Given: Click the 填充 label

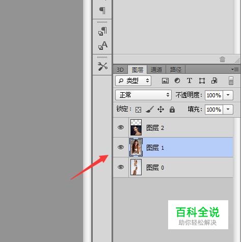Looking at the screenshot, I should (195, 109).
